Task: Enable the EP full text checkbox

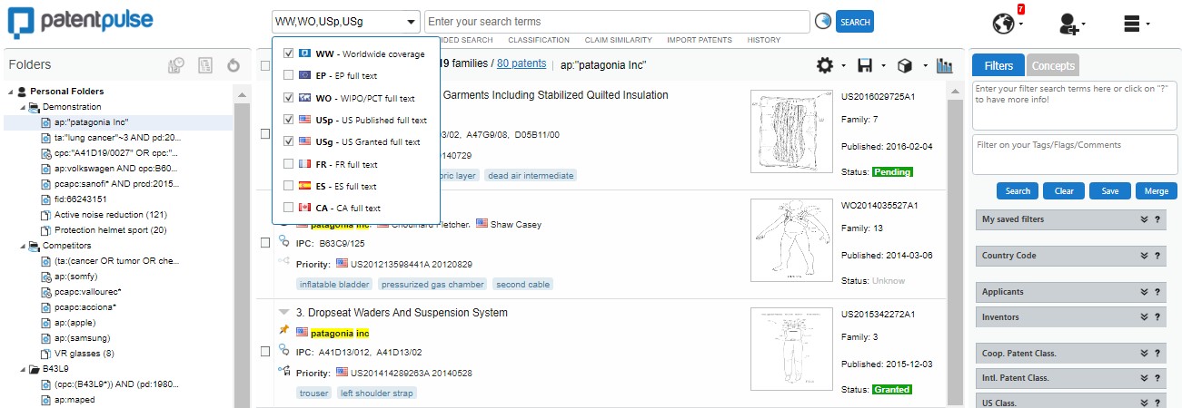Action: [289, 75]
